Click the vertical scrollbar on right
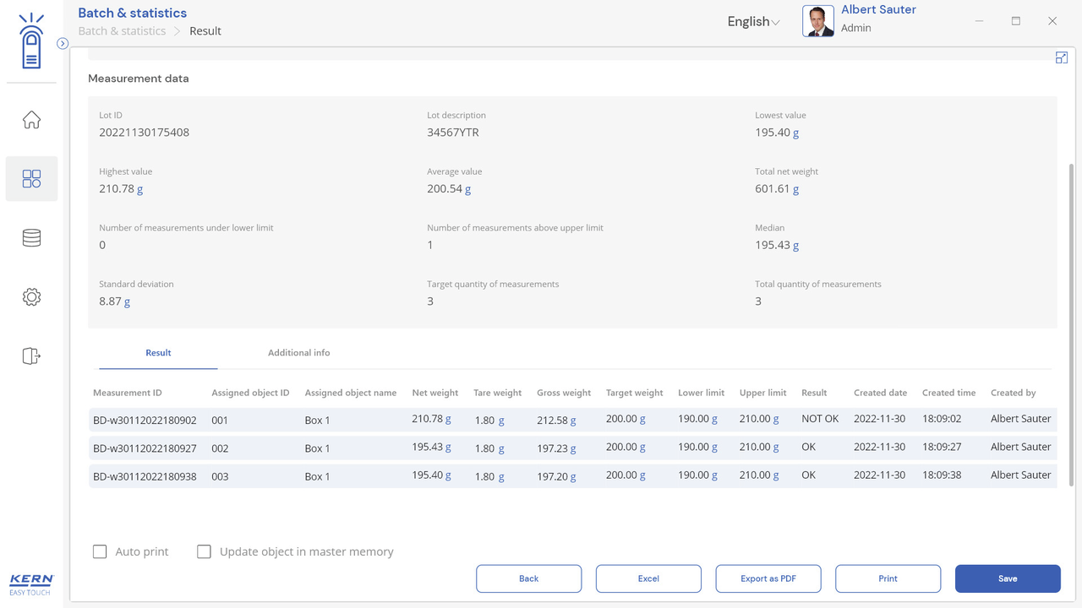This screenshot has width=1082, height=608. [x=1072, y=321]
